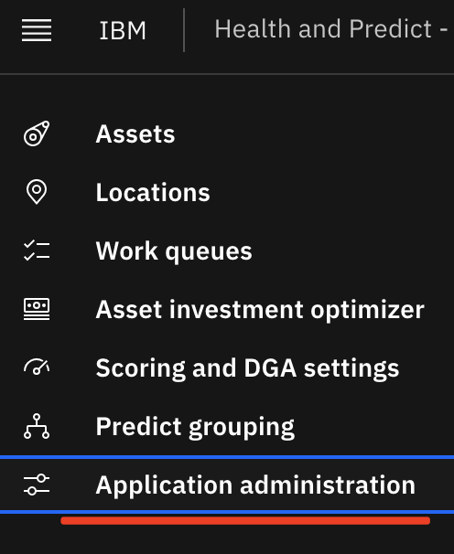Image resolution: width=454 pixels, height=554 pixels.
Task: Click the Predict grouping hierarchy icon
Action: point(37,426)
